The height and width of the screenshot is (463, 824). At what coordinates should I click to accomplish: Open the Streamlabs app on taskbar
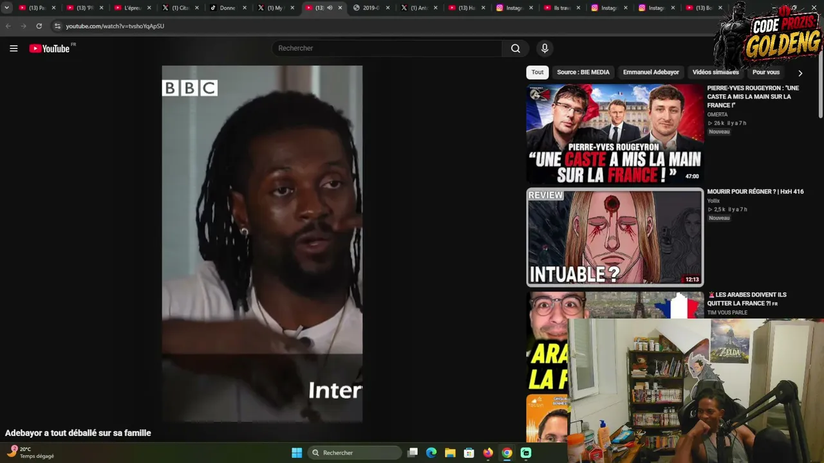point(526,453)
